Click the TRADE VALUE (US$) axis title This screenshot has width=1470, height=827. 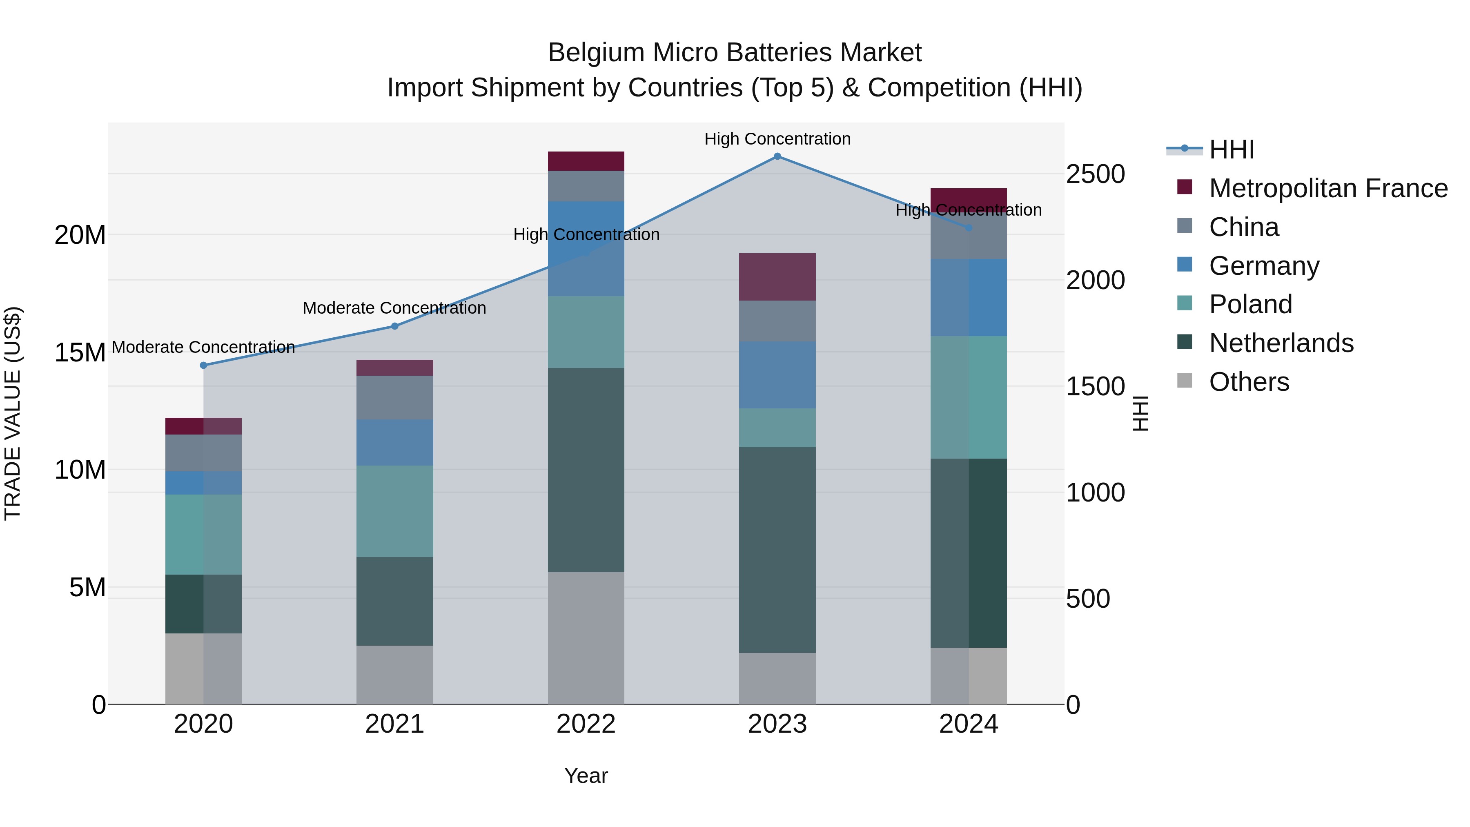click(x=13, y=413)
